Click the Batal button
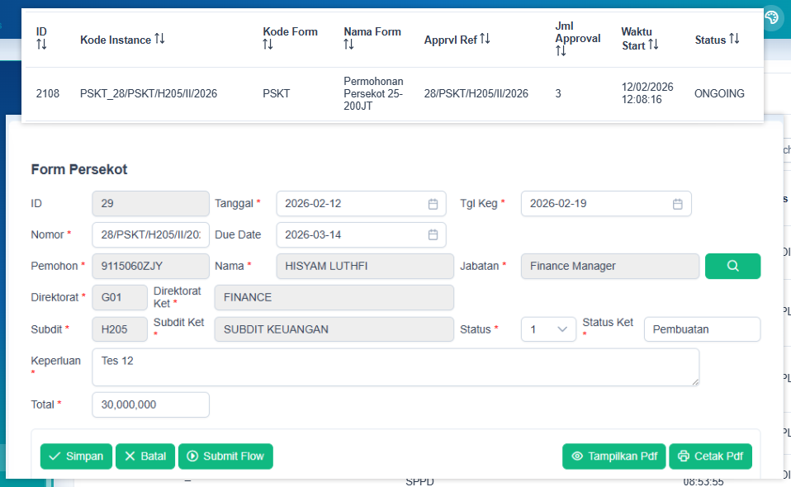Image resolution: width=791 pixels, height=487 pixels. point(144,456)
